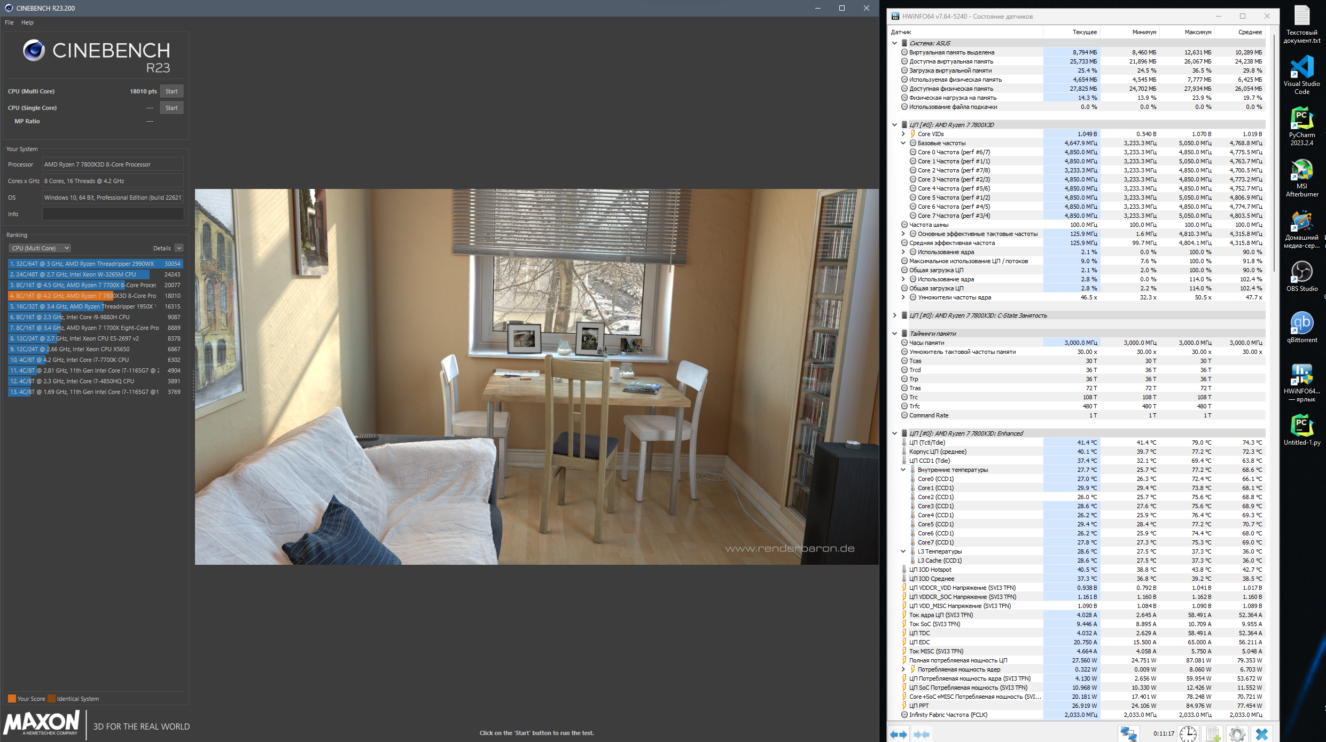This screenshot has height=742, width=1326.
Task: Expand the Core VIDs tree node
Action: click(x=903, y=134)
